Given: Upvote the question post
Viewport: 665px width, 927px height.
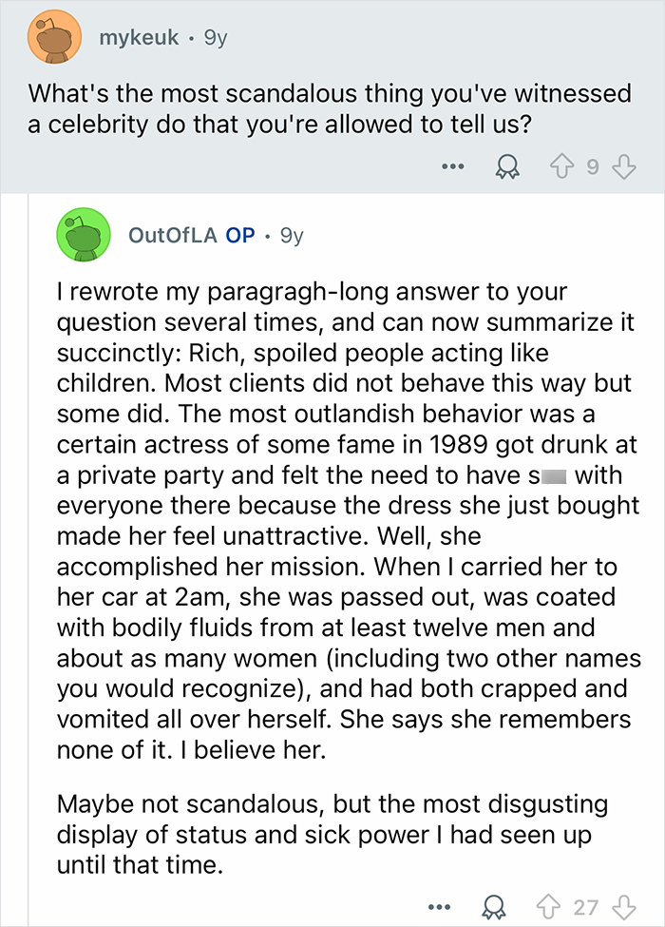Looking at the screenshot, I should click(x=560, y=165).
